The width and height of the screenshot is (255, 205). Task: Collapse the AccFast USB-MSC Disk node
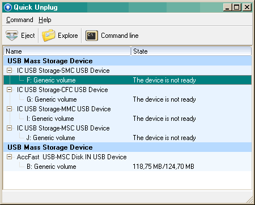(9, 157)
